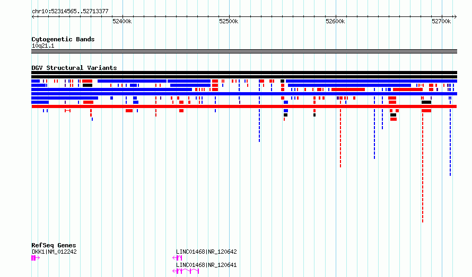Viewport: 472px width, 277px height.
Task: Click the DKK1|NM_012242 gene label
Action: point(54,252)
